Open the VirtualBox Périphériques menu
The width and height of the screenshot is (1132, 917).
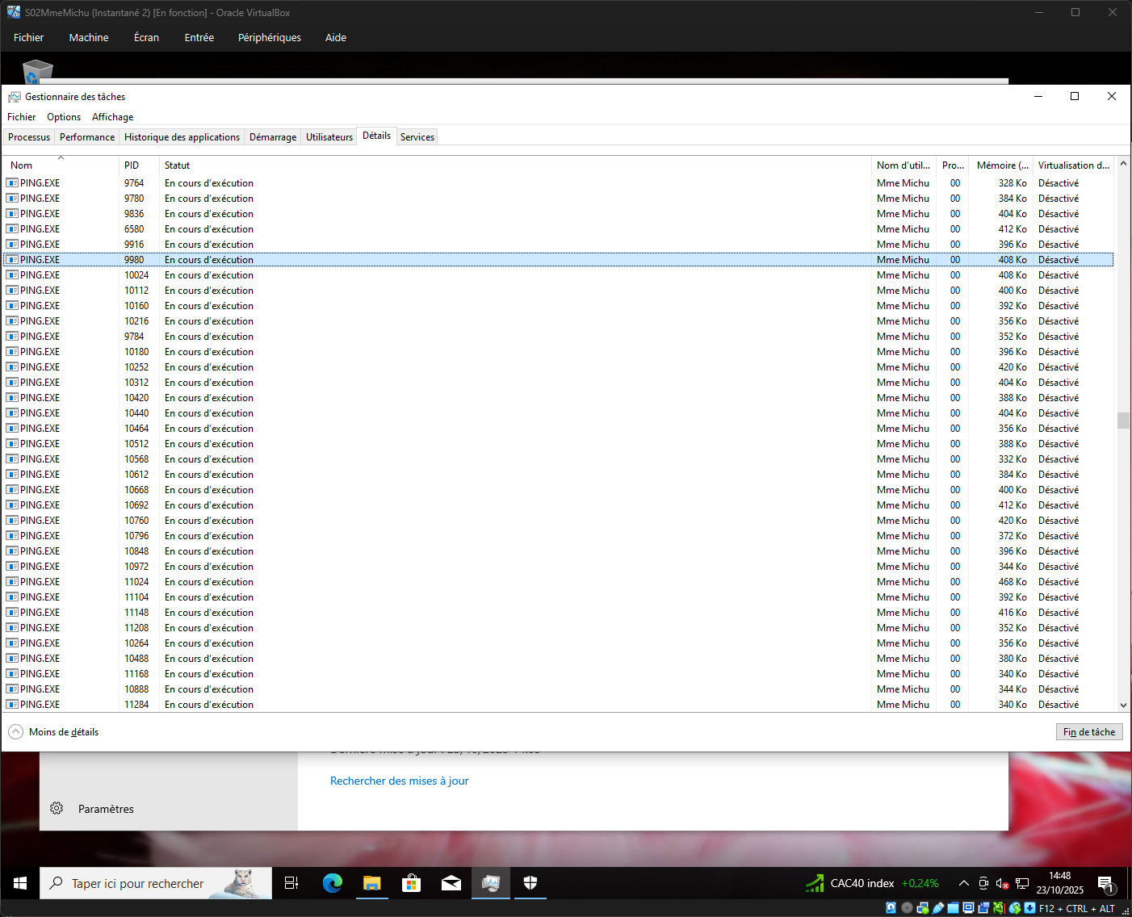click(x=269, y=38)
